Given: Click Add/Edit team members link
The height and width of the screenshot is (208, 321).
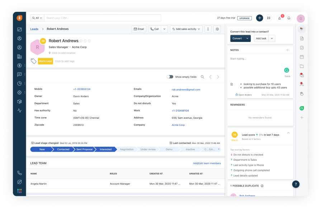Looking at the screenshot, I should [207, 163].
